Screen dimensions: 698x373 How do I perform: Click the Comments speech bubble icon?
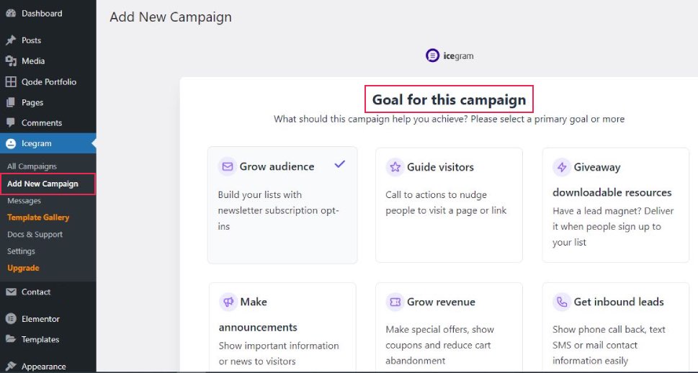tap(11, 122)
